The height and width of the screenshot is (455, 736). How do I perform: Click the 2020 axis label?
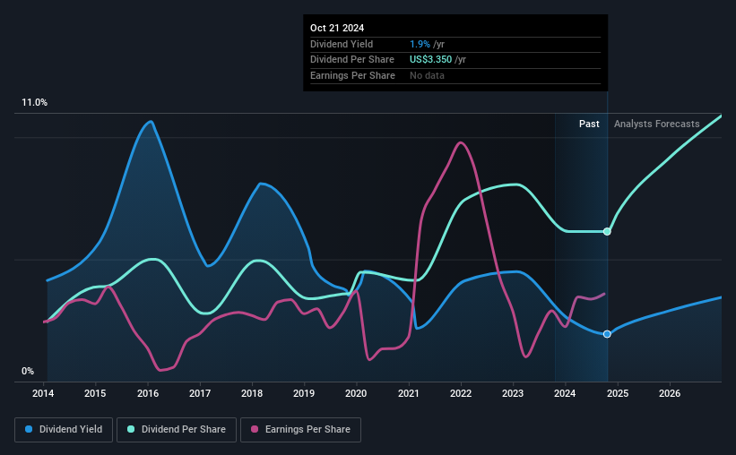point(356,393)
